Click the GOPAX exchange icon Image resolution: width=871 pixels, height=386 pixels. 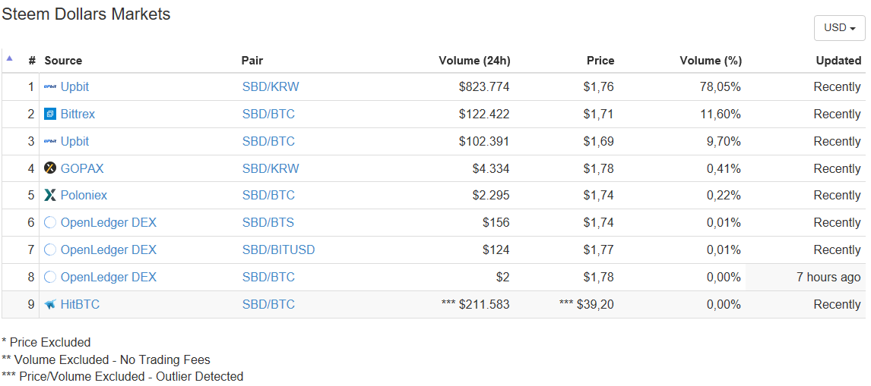50,168
